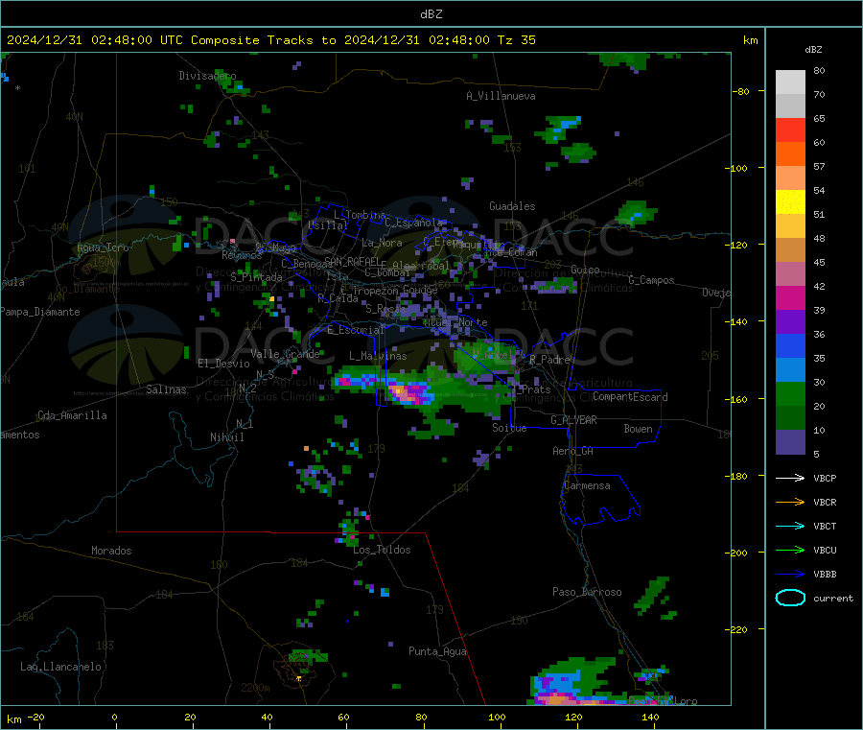
Task: Select the orange 57 dBZ color swatch
Action: tap(790, 154)
